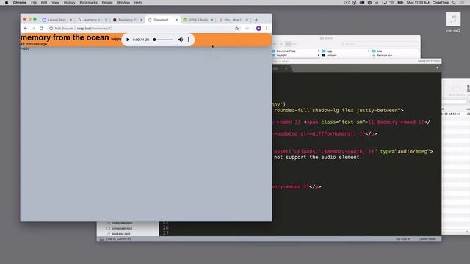Image resolution: width=470 pixels, height=264 pixels.
Task: Expand the Exercise Files folder arrow in Finder
Action: 318,51
